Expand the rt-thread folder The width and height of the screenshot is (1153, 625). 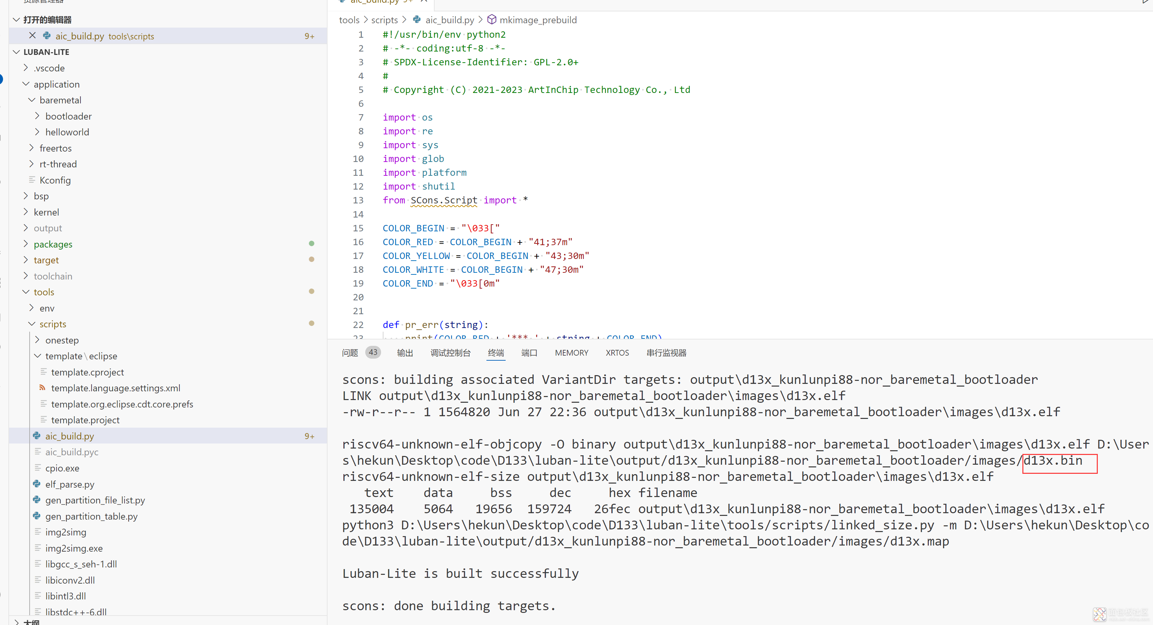pos(31,163)
